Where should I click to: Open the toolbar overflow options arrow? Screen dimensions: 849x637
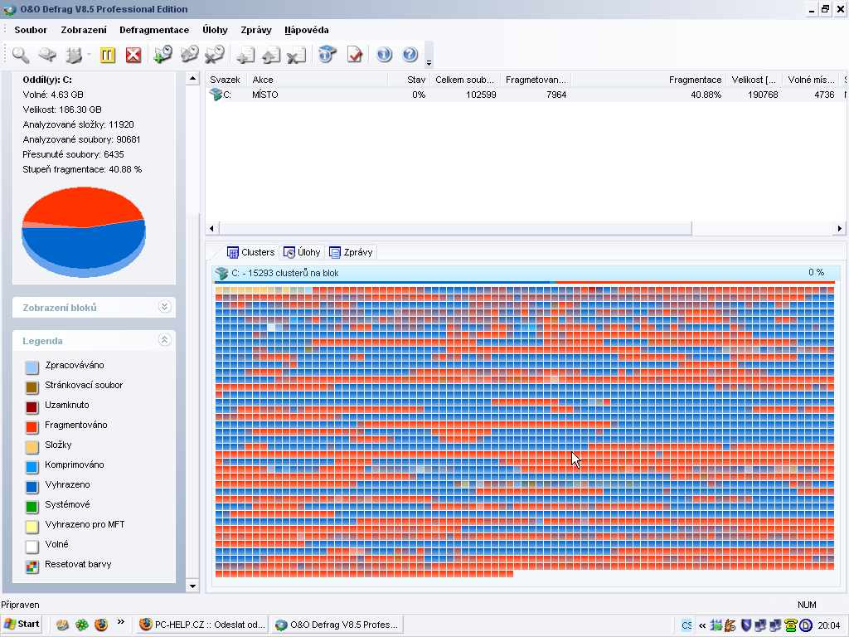[x=429, y=63]
